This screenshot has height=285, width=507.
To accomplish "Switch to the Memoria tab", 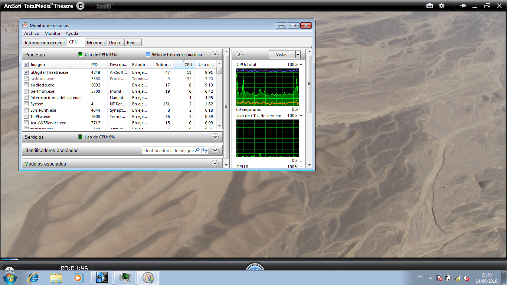I will [96, 43].
